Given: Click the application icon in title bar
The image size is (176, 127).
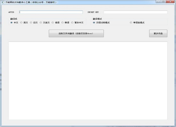Looking at the screenshot, I should tap(3, 2).
